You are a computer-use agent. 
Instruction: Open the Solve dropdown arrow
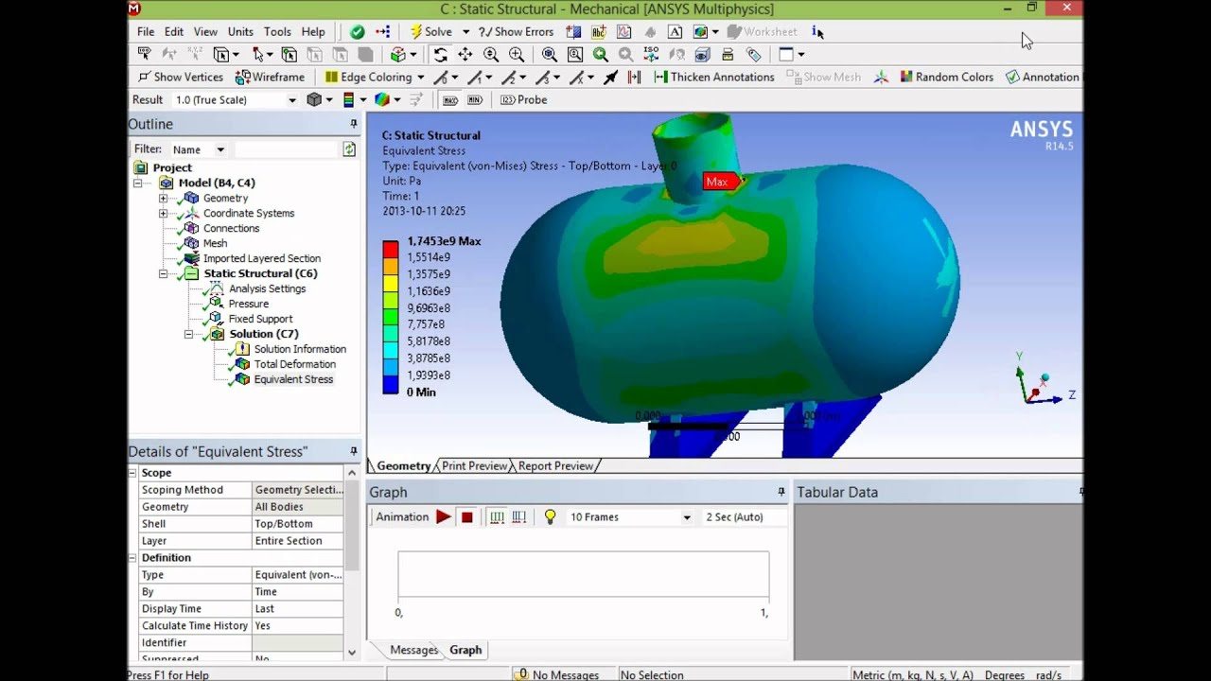click(x=465, y=31)
